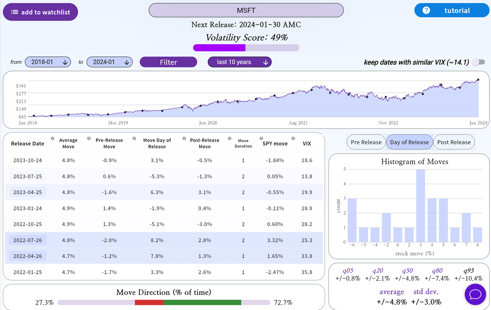Image resolution: width=491 pixels, height=310 pixels.
Task: Select the Day of Release tab
Action: [409, 142]
